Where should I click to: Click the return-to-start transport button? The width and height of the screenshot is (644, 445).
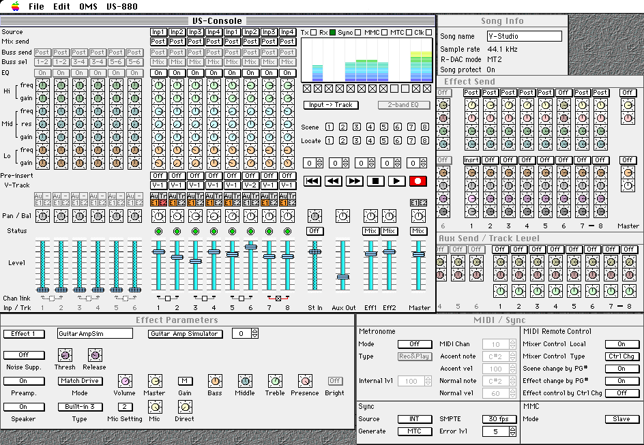(x=312, y=181)
